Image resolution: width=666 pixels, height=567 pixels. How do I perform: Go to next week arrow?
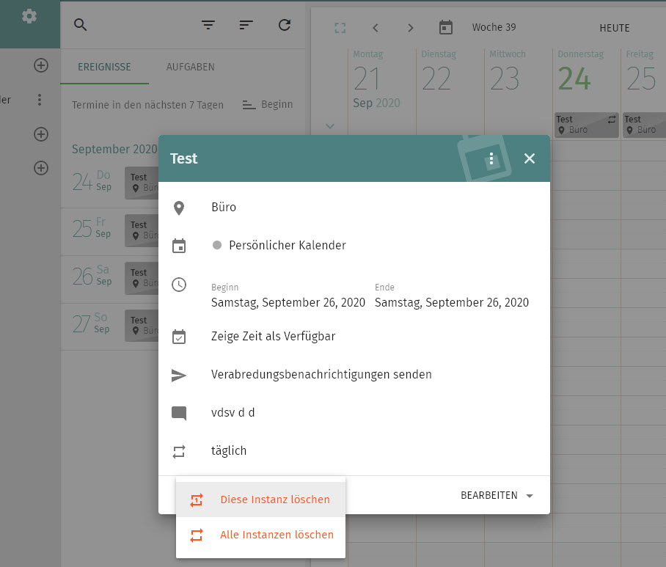(x=411, y=28)
